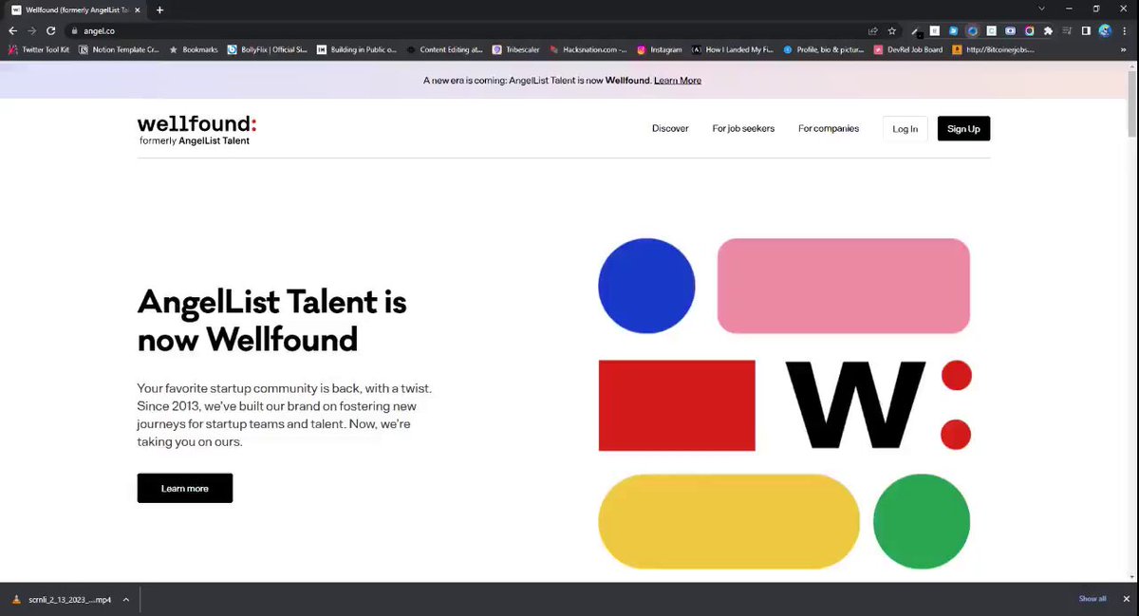Open the Hacksnation.com bookmark
Viewport: 1139px width, 616px height.
588,49
